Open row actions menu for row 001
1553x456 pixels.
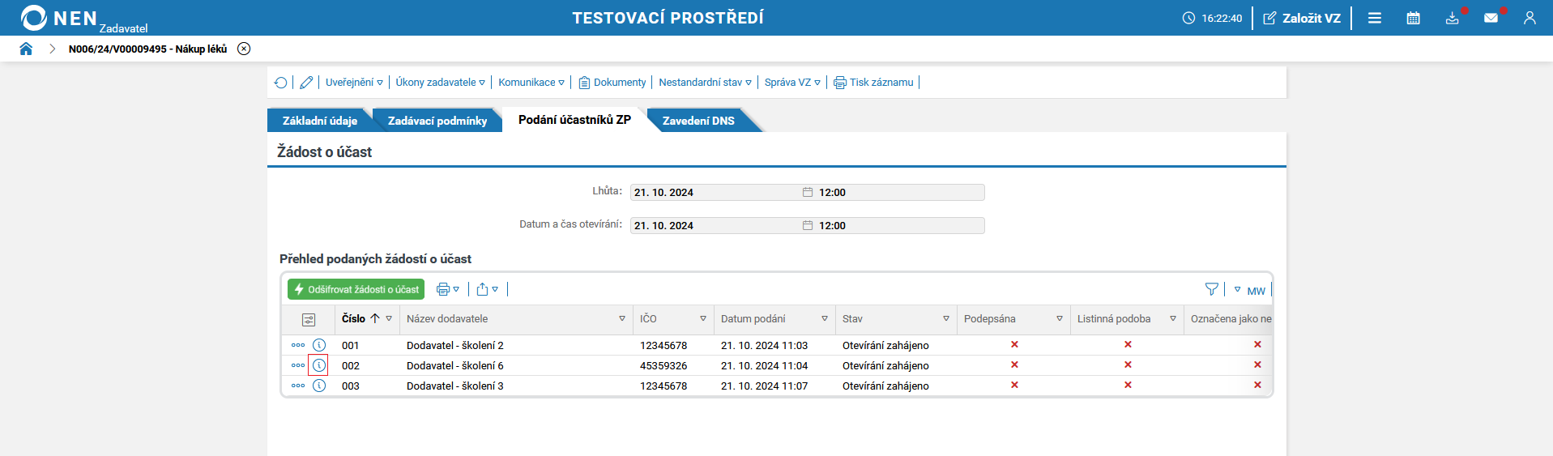[x=298, y=345]
